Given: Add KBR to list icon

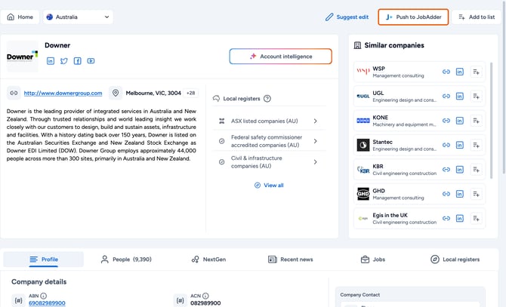Looking at the screenshot, I should point(476,170).
